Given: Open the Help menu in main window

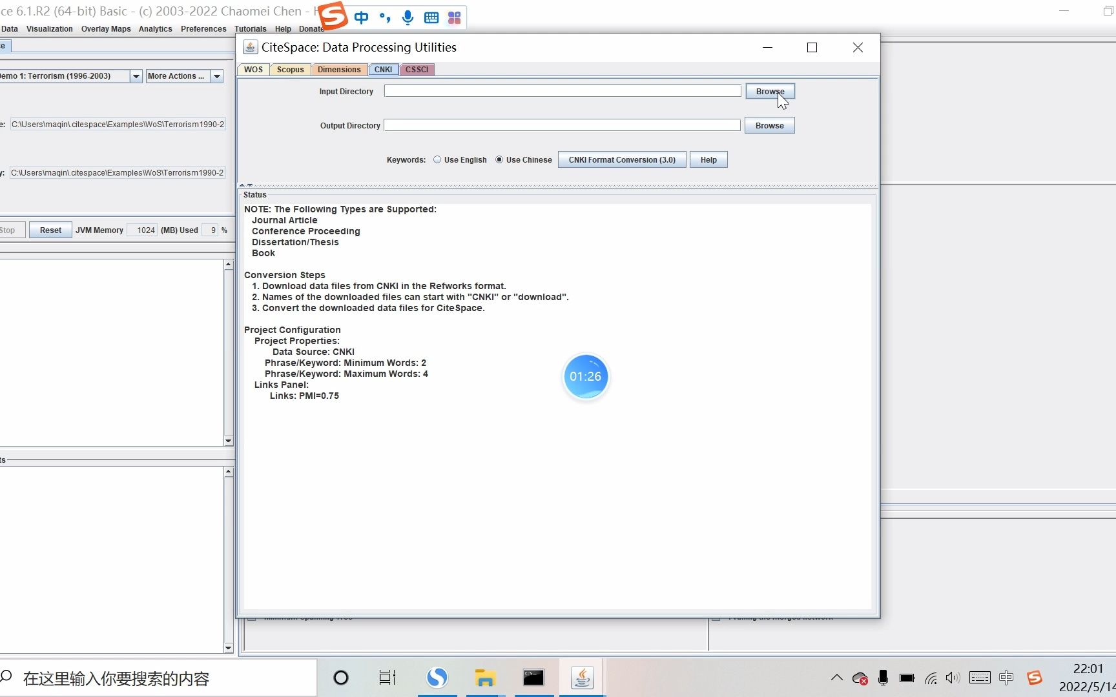Looking at the screenshot, I should (x=283, y=29).
